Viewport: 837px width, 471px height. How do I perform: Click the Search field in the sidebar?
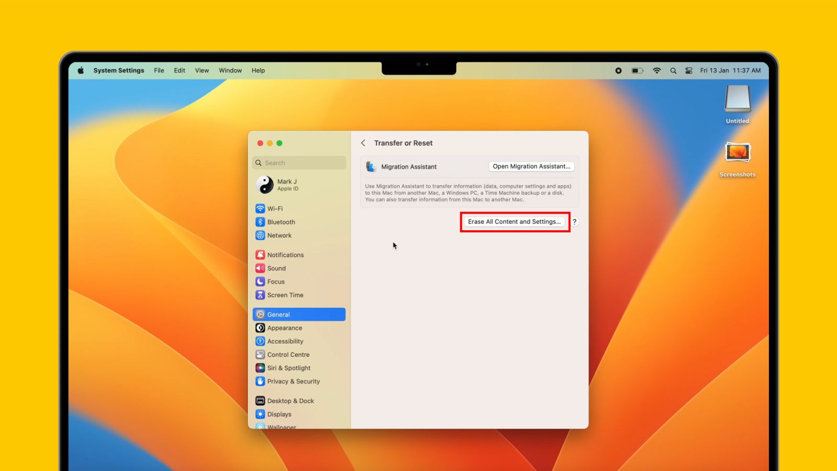pos(299,163)
